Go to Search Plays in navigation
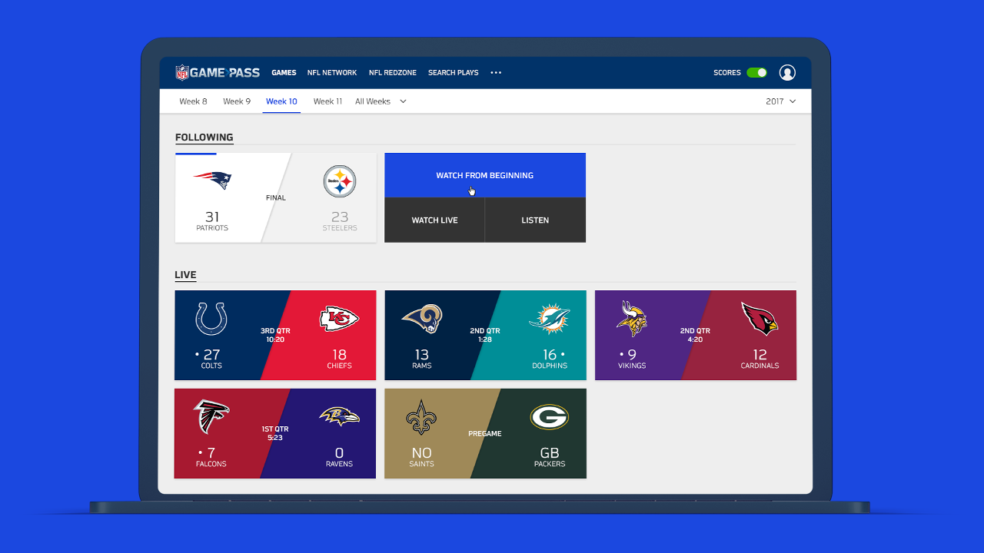984x553 pixels. (453, 73)
